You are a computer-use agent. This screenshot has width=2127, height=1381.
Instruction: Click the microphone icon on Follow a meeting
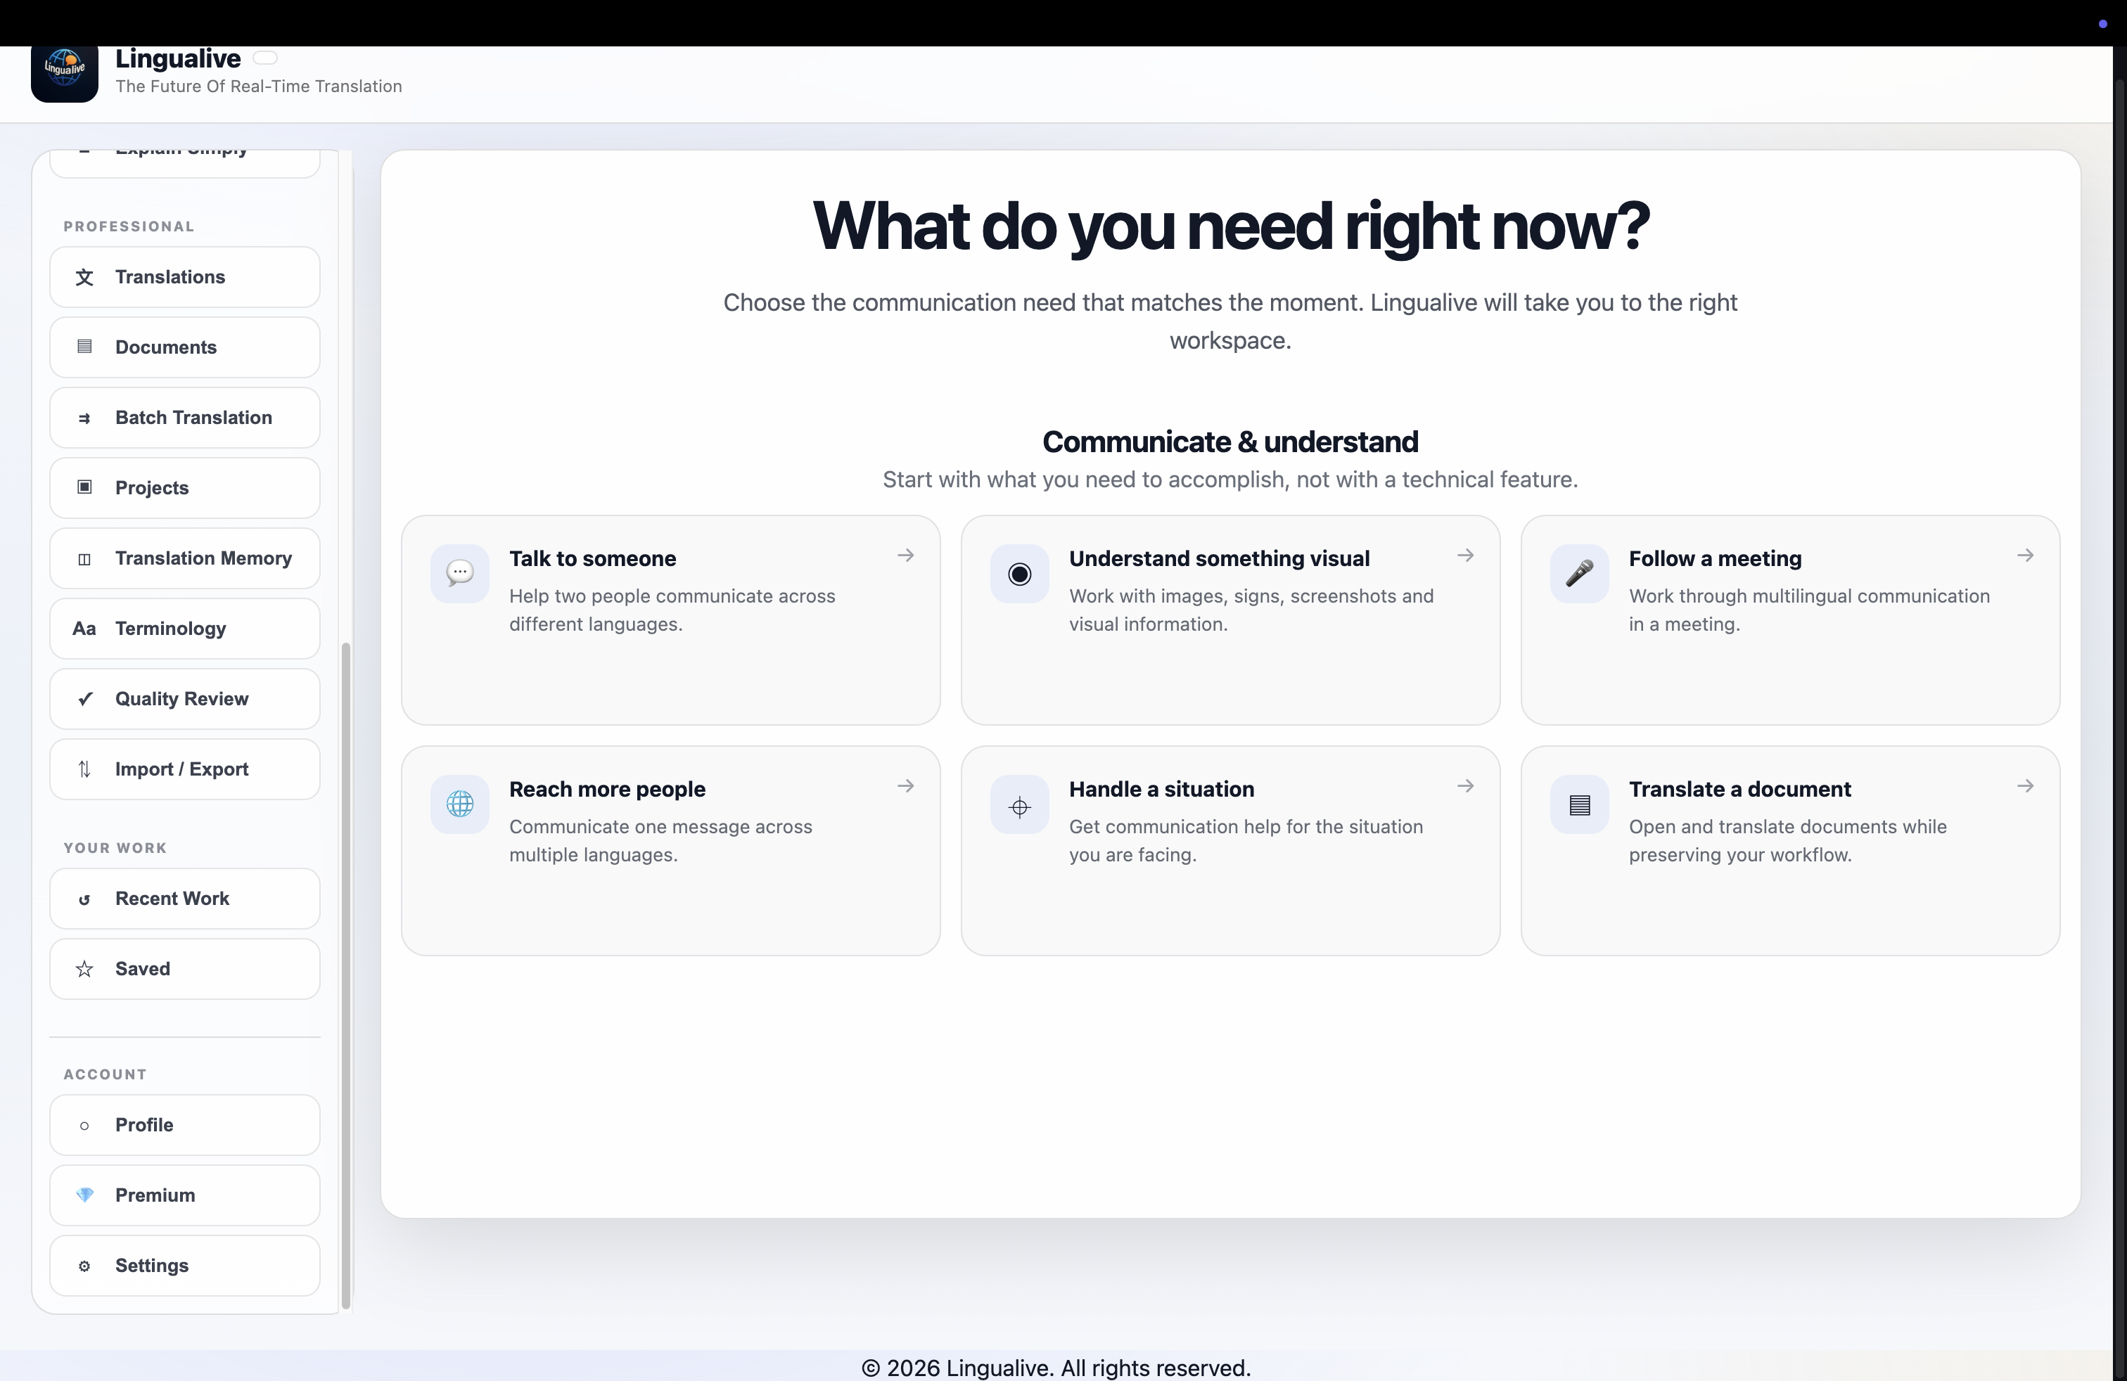pyautogui.click(x=1579, y=574)
